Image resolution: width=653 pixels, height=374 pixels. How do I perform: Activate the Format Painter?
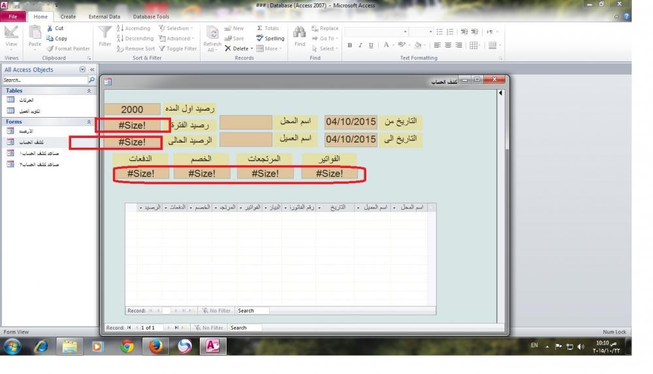69,48
